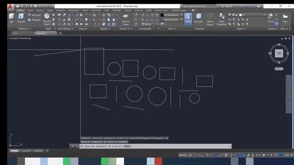This screenshot has width=294, height=165.
Task: Toggle grid display in status bar
Action: coord(190,155)
